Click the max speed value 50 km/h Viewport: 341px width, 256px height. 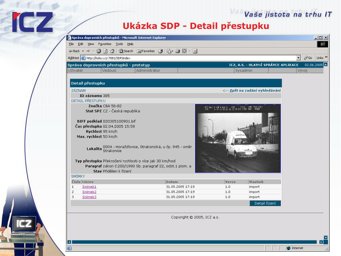click(110, 137)
